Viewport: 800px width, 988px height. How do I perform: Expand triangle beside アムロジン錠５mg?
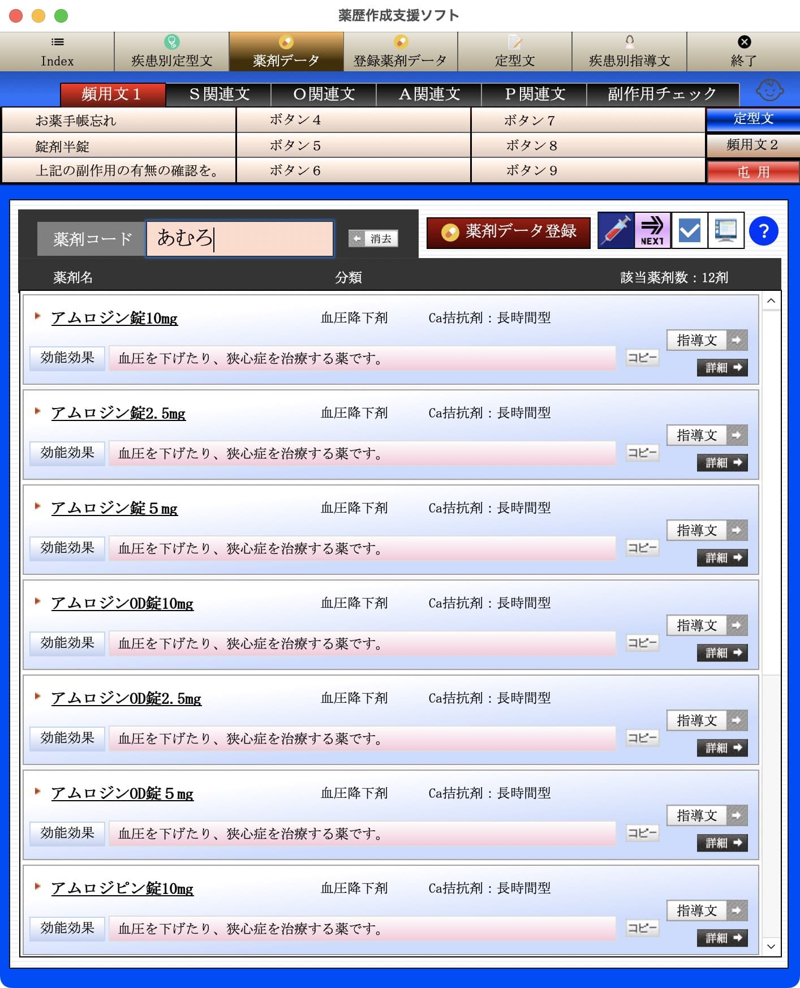tap(37, 506)
